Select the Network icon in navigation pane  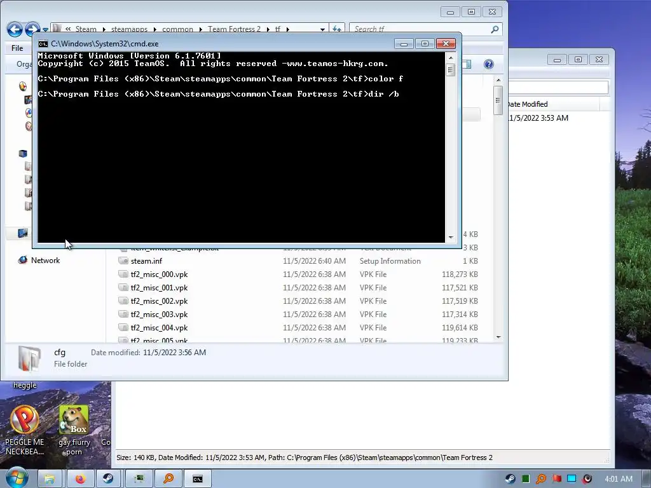coord(22,260)
